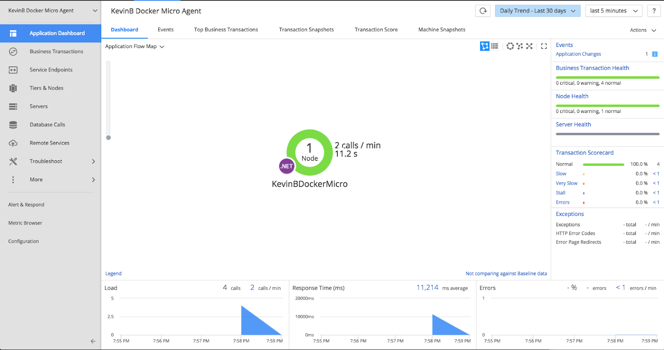Open the Metric Browser
This screenshot has width=664, height=350.
click(25, 223)
